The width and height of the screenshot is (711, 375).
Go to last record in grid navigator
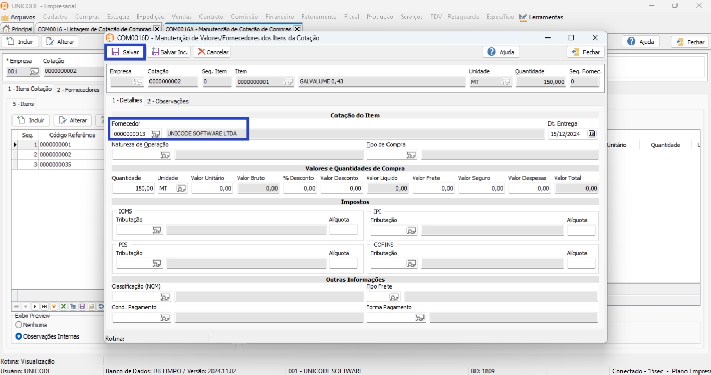[x=44, y=307]
